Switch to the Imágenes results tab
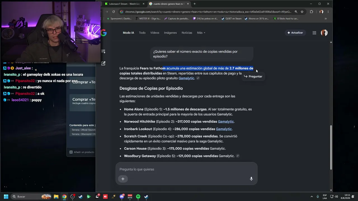Image resolution: width=358 pixels, height=201 pixels. (x=170, y=33)
